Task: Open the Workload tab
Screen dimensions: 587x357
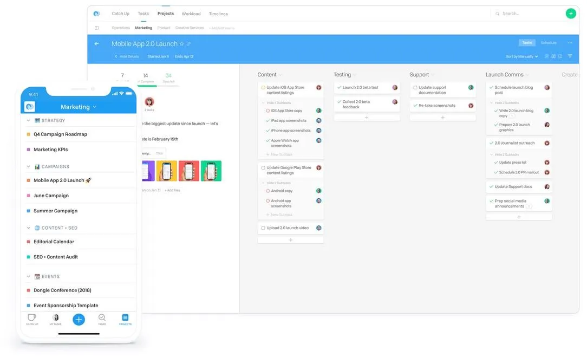Action: coord(191,14)
